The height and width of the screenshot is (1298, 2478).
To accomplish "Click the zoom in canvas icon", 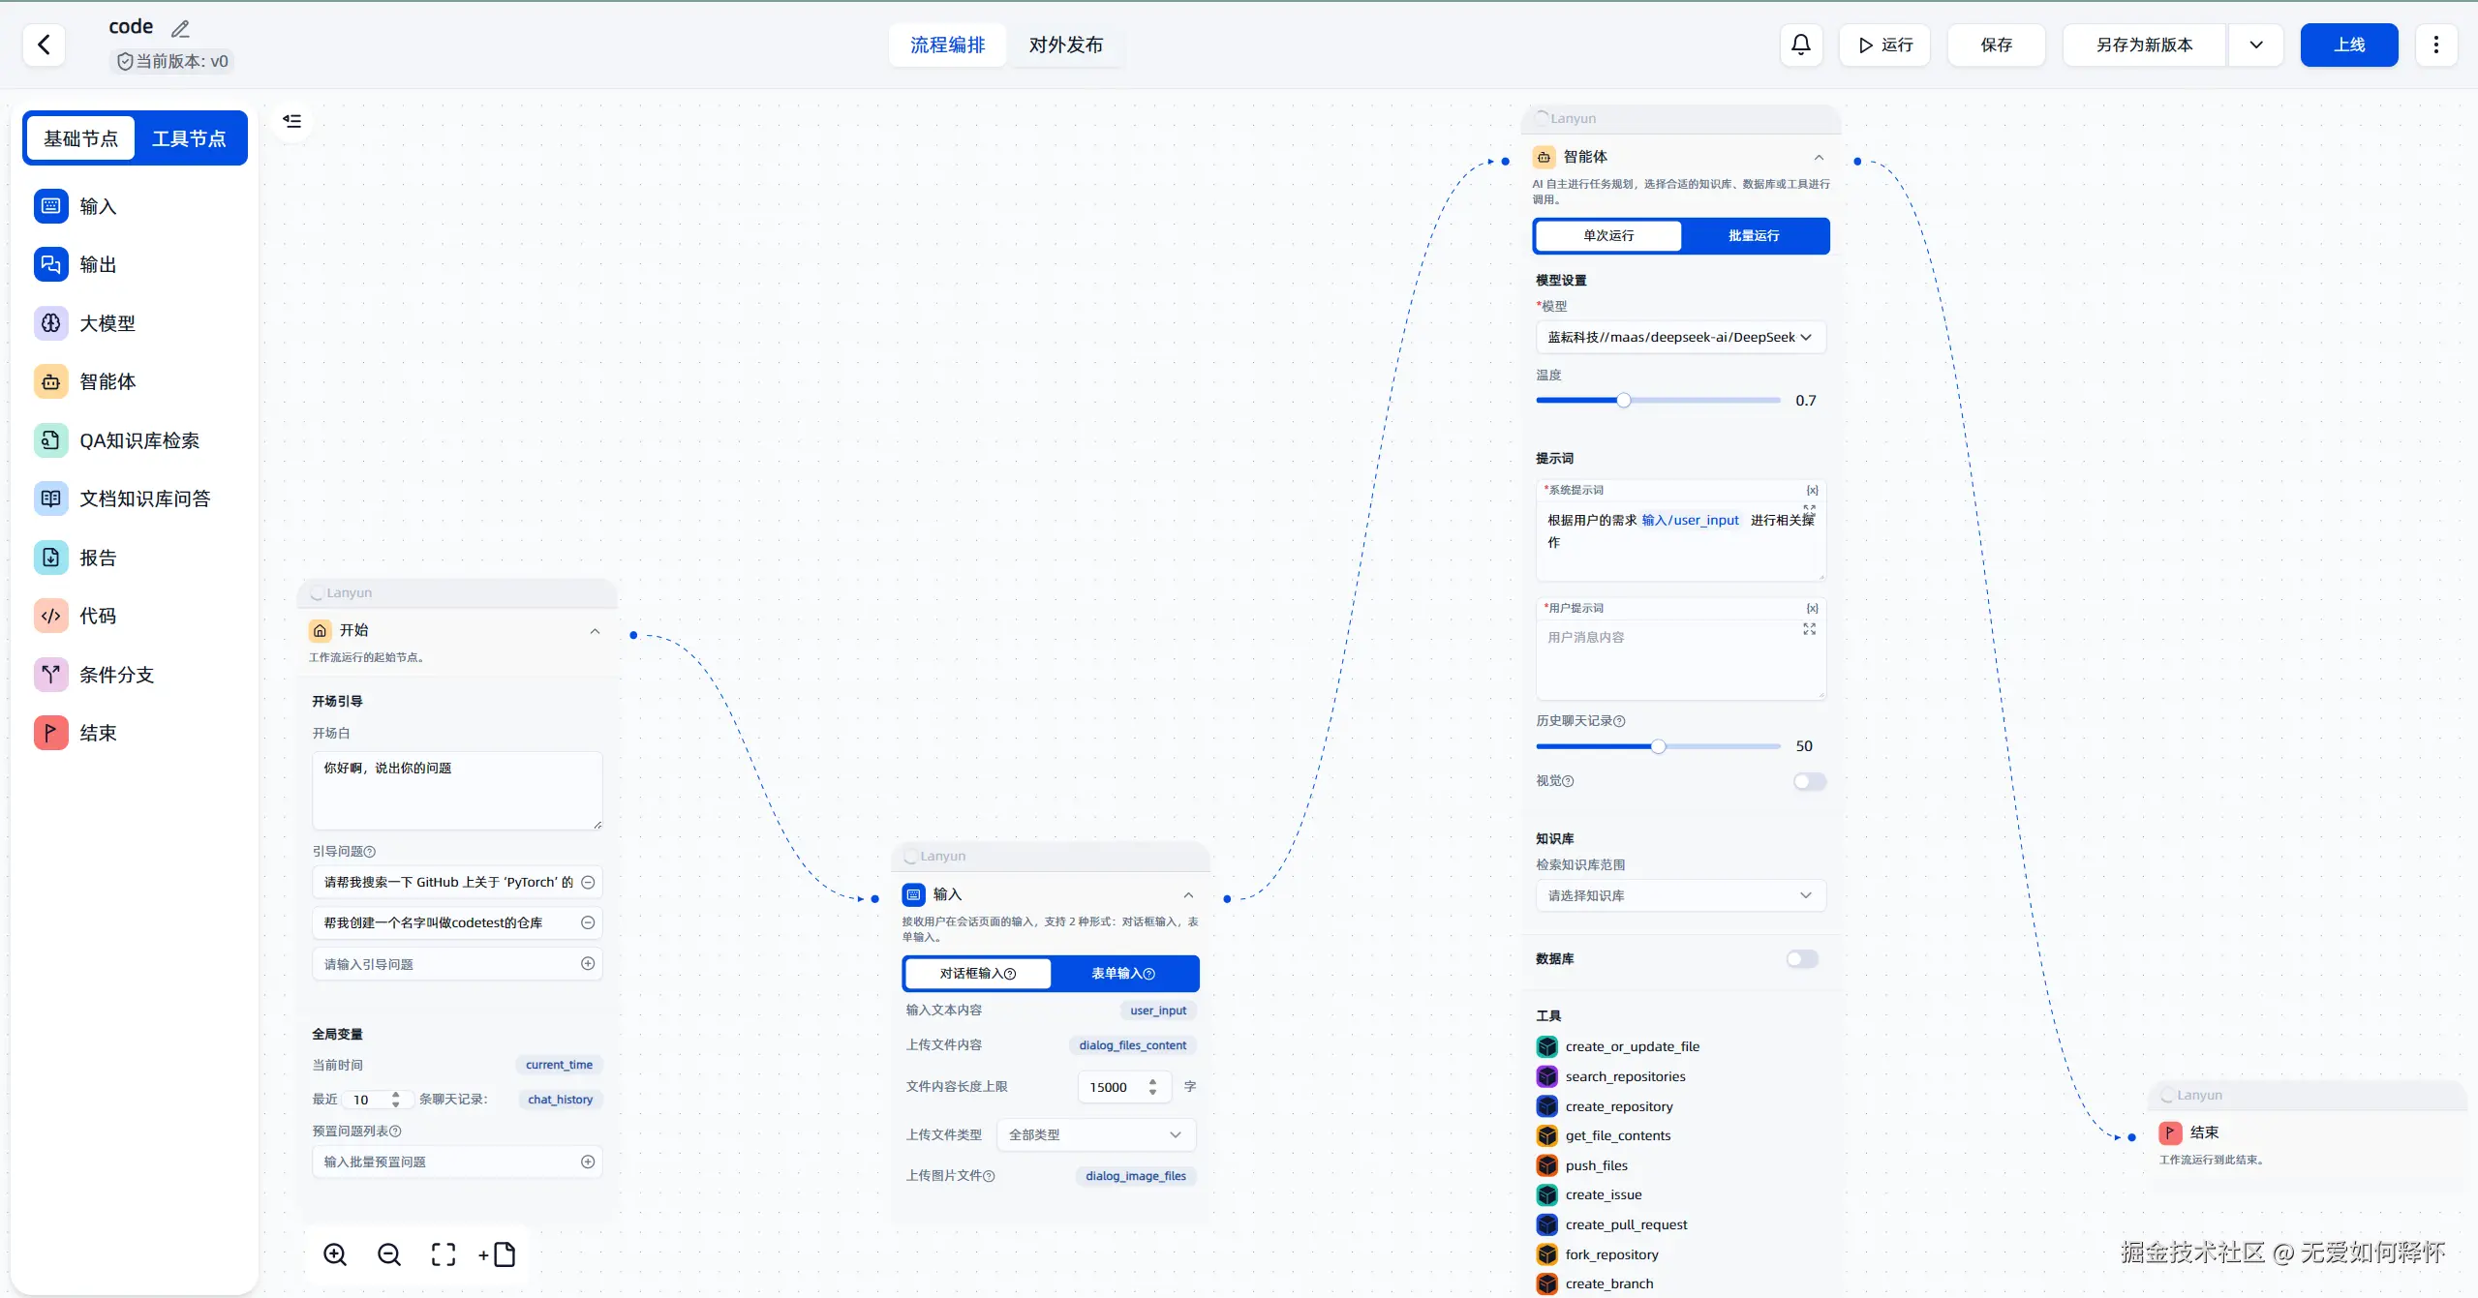I will [x=335, y=1254].
